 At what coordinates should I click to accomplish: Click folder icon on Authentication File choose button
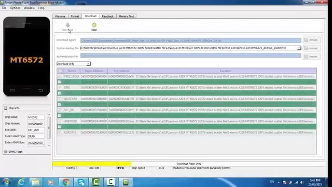tap(306, 57)
